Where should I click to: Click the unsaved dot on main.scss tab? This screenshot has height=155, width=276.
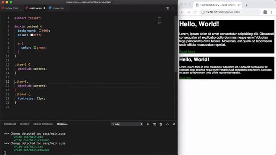(44, 8)
